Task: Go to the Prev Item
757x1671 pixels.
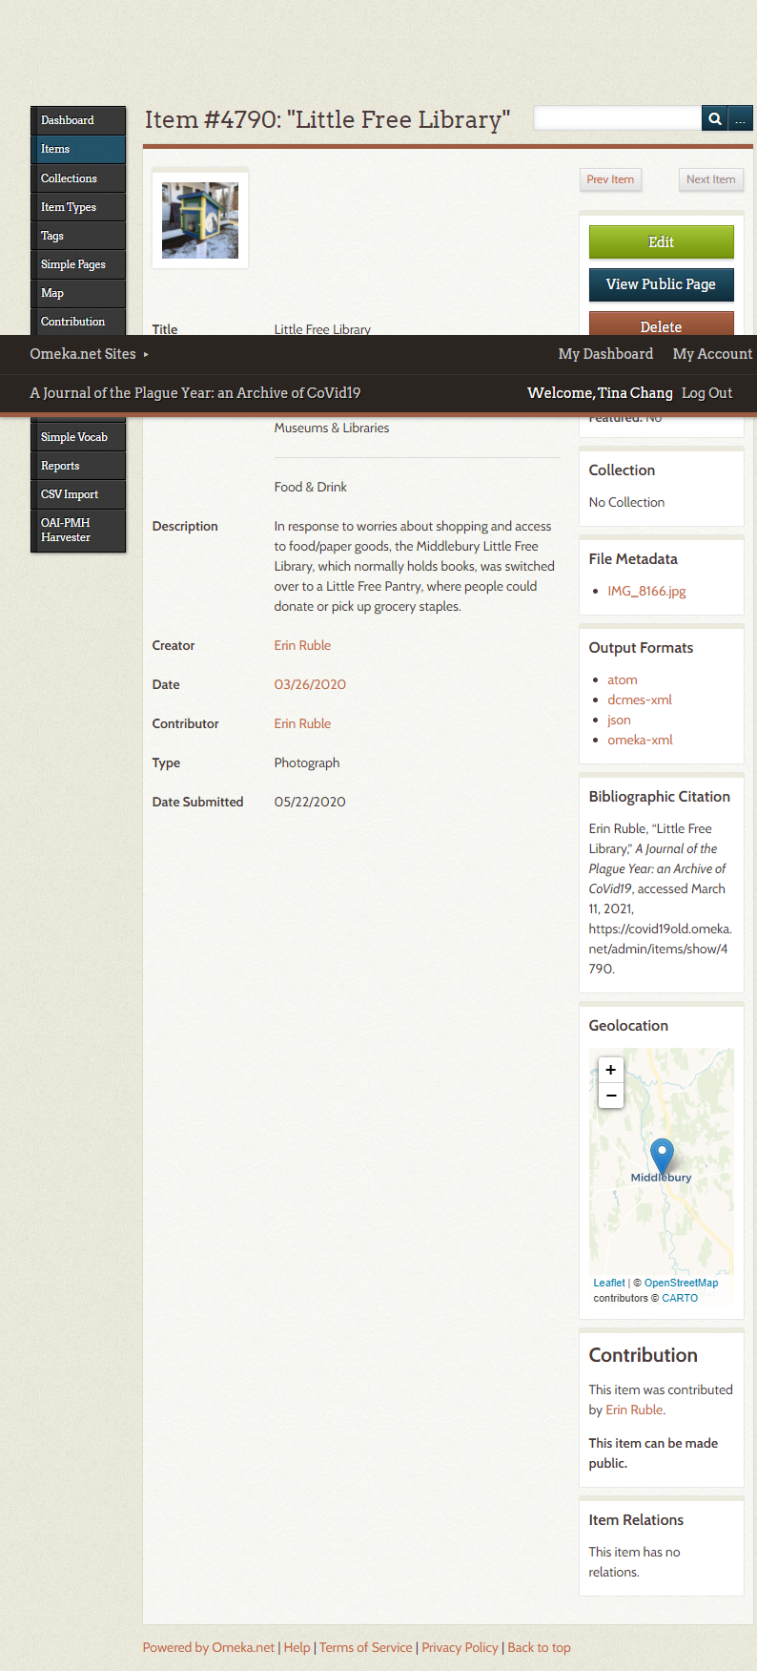Action: pyautogui.click(x=610, y=179)
